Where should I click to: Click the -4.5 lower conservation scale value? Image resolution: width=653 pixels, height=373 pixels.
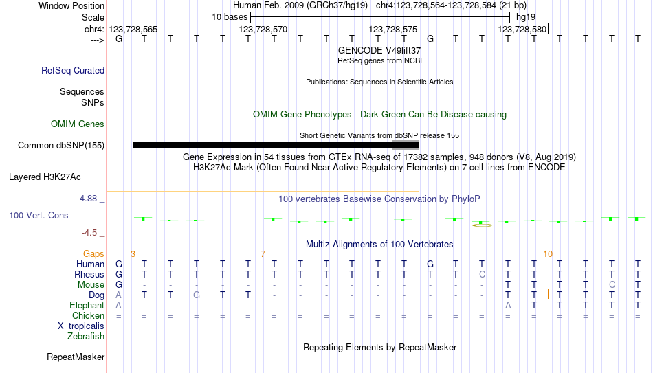tap(89, 233)
